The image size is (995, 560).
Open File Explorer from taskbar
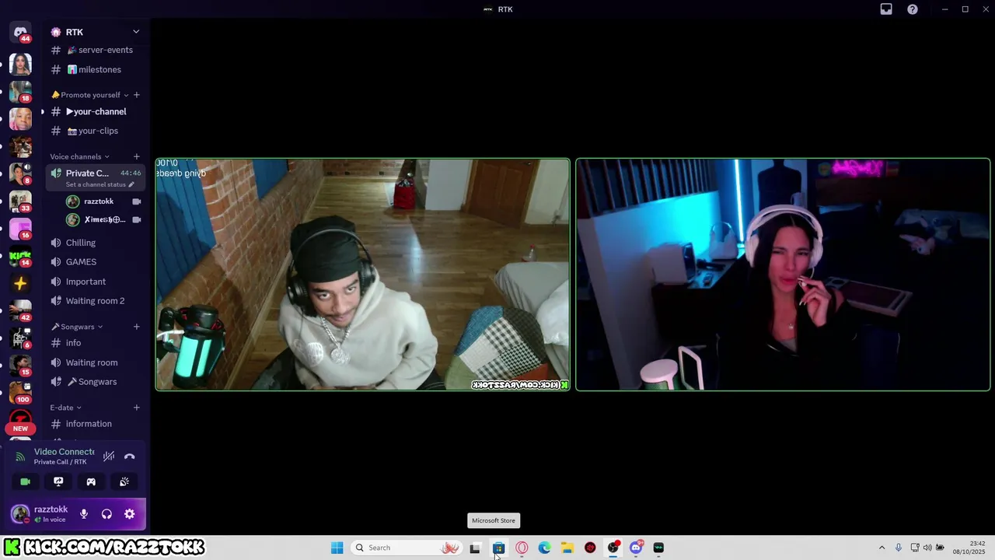click(x=567, y=548)
